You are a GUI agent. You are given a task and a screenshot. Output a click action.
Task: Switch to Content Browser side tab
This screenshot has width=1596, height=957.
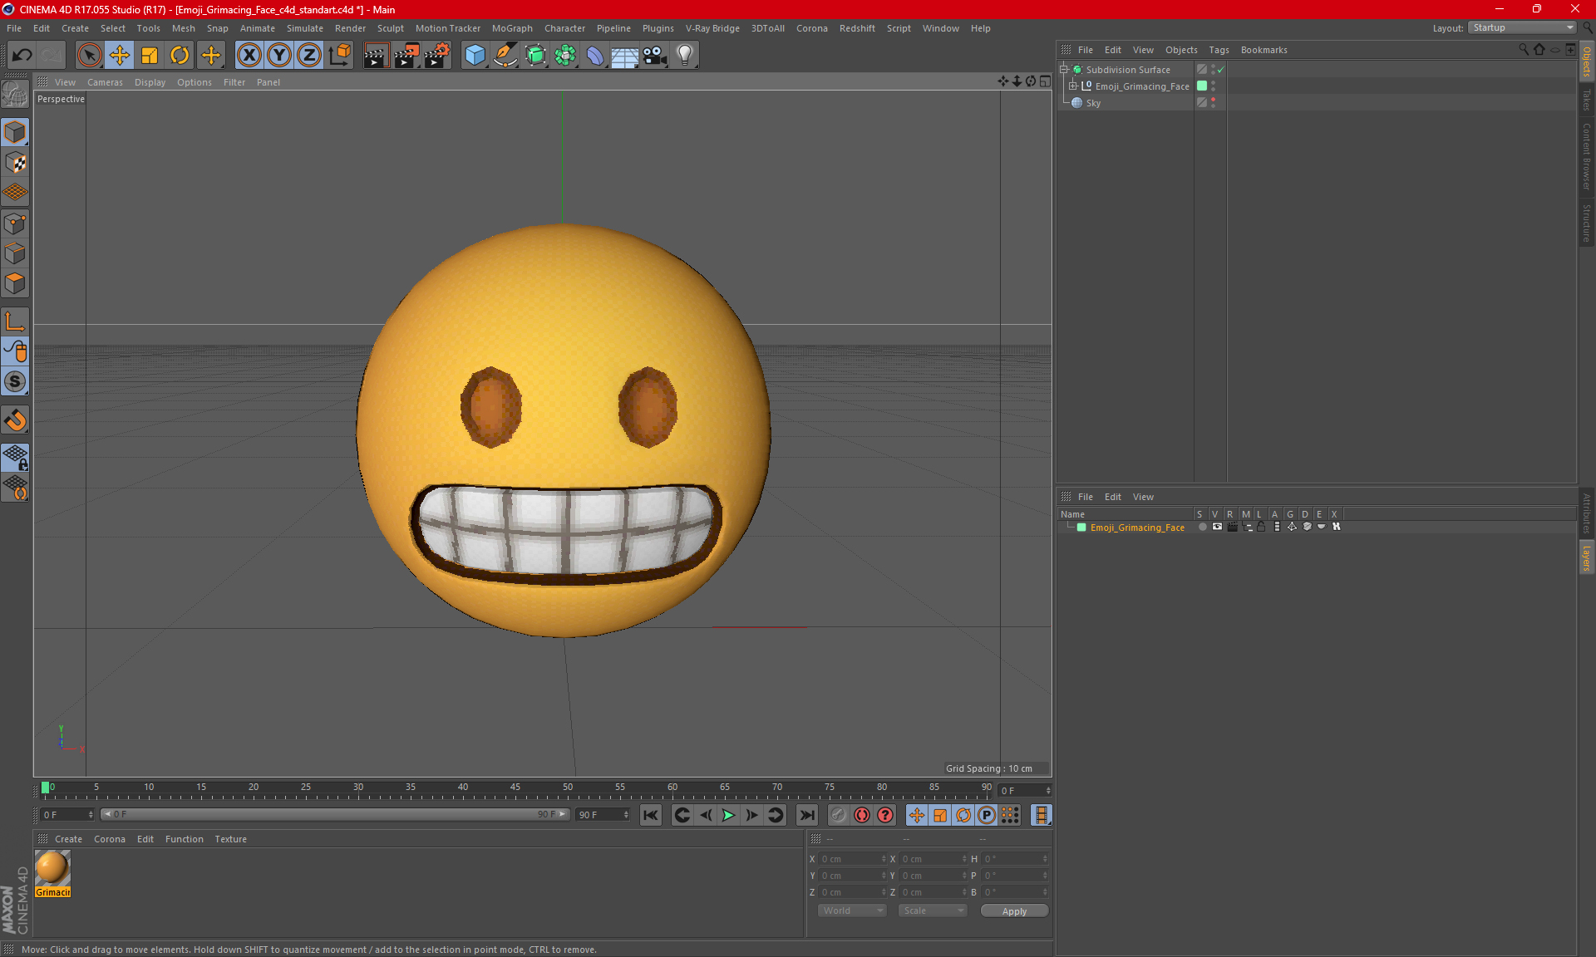coord(1586,155)
